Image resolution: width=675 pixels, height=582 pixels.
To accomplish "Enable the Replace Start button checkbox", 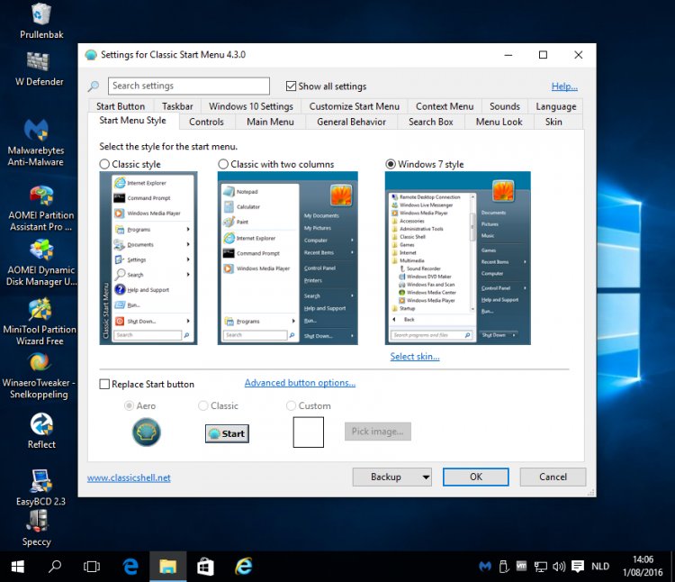I will click(x=104, y=384).
